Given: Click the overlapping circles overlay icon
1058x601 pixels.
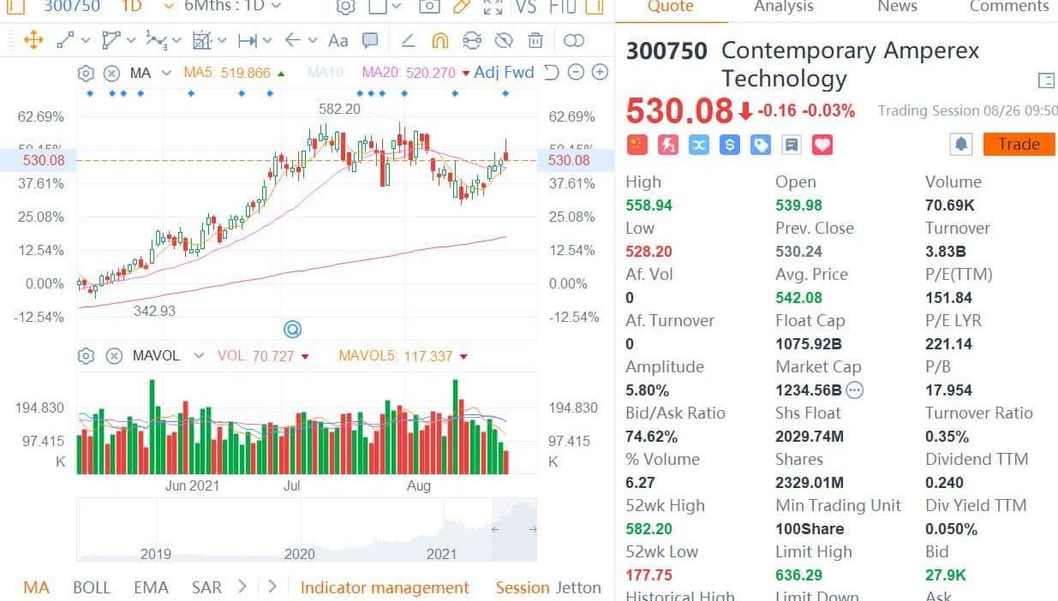Looking at the screenshot, I should 574,40.
